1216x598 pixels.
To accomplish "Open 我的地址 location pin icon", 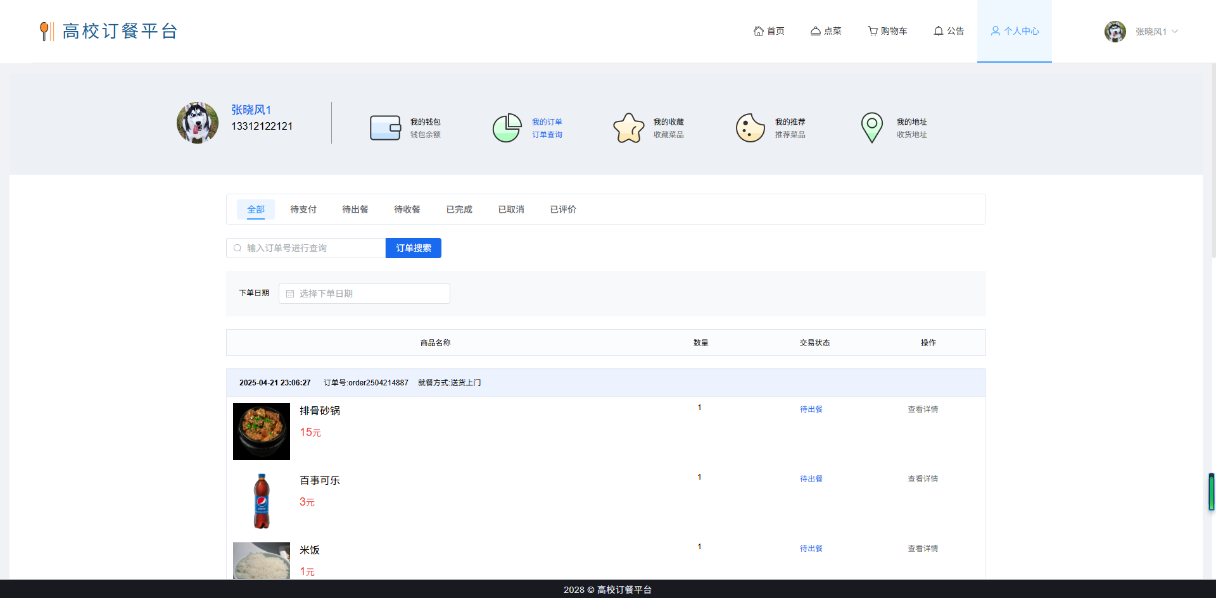I will [x=872, y=127].
